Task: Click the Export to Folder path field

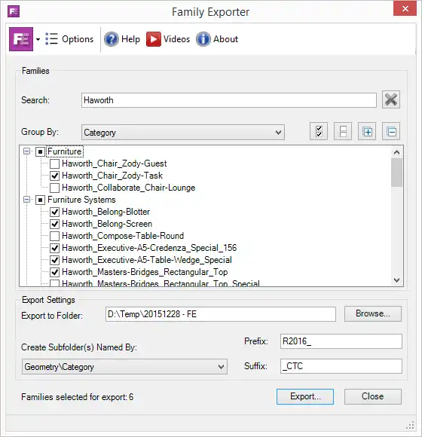Action: coord(221,314)
